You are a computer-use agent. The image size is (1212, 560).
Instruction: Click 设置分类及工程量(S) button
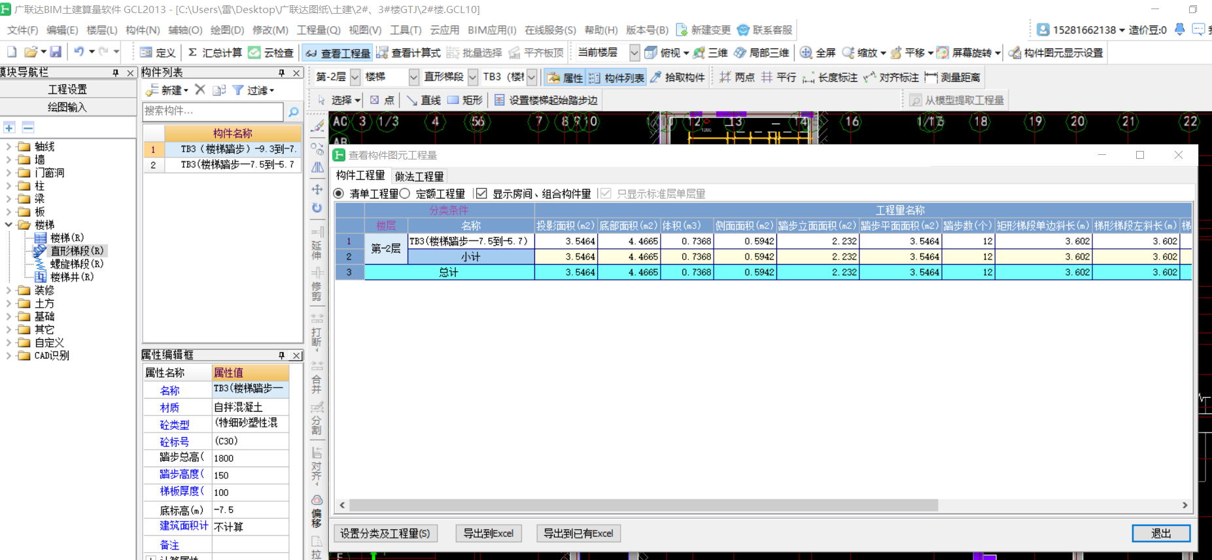(385, 533)
